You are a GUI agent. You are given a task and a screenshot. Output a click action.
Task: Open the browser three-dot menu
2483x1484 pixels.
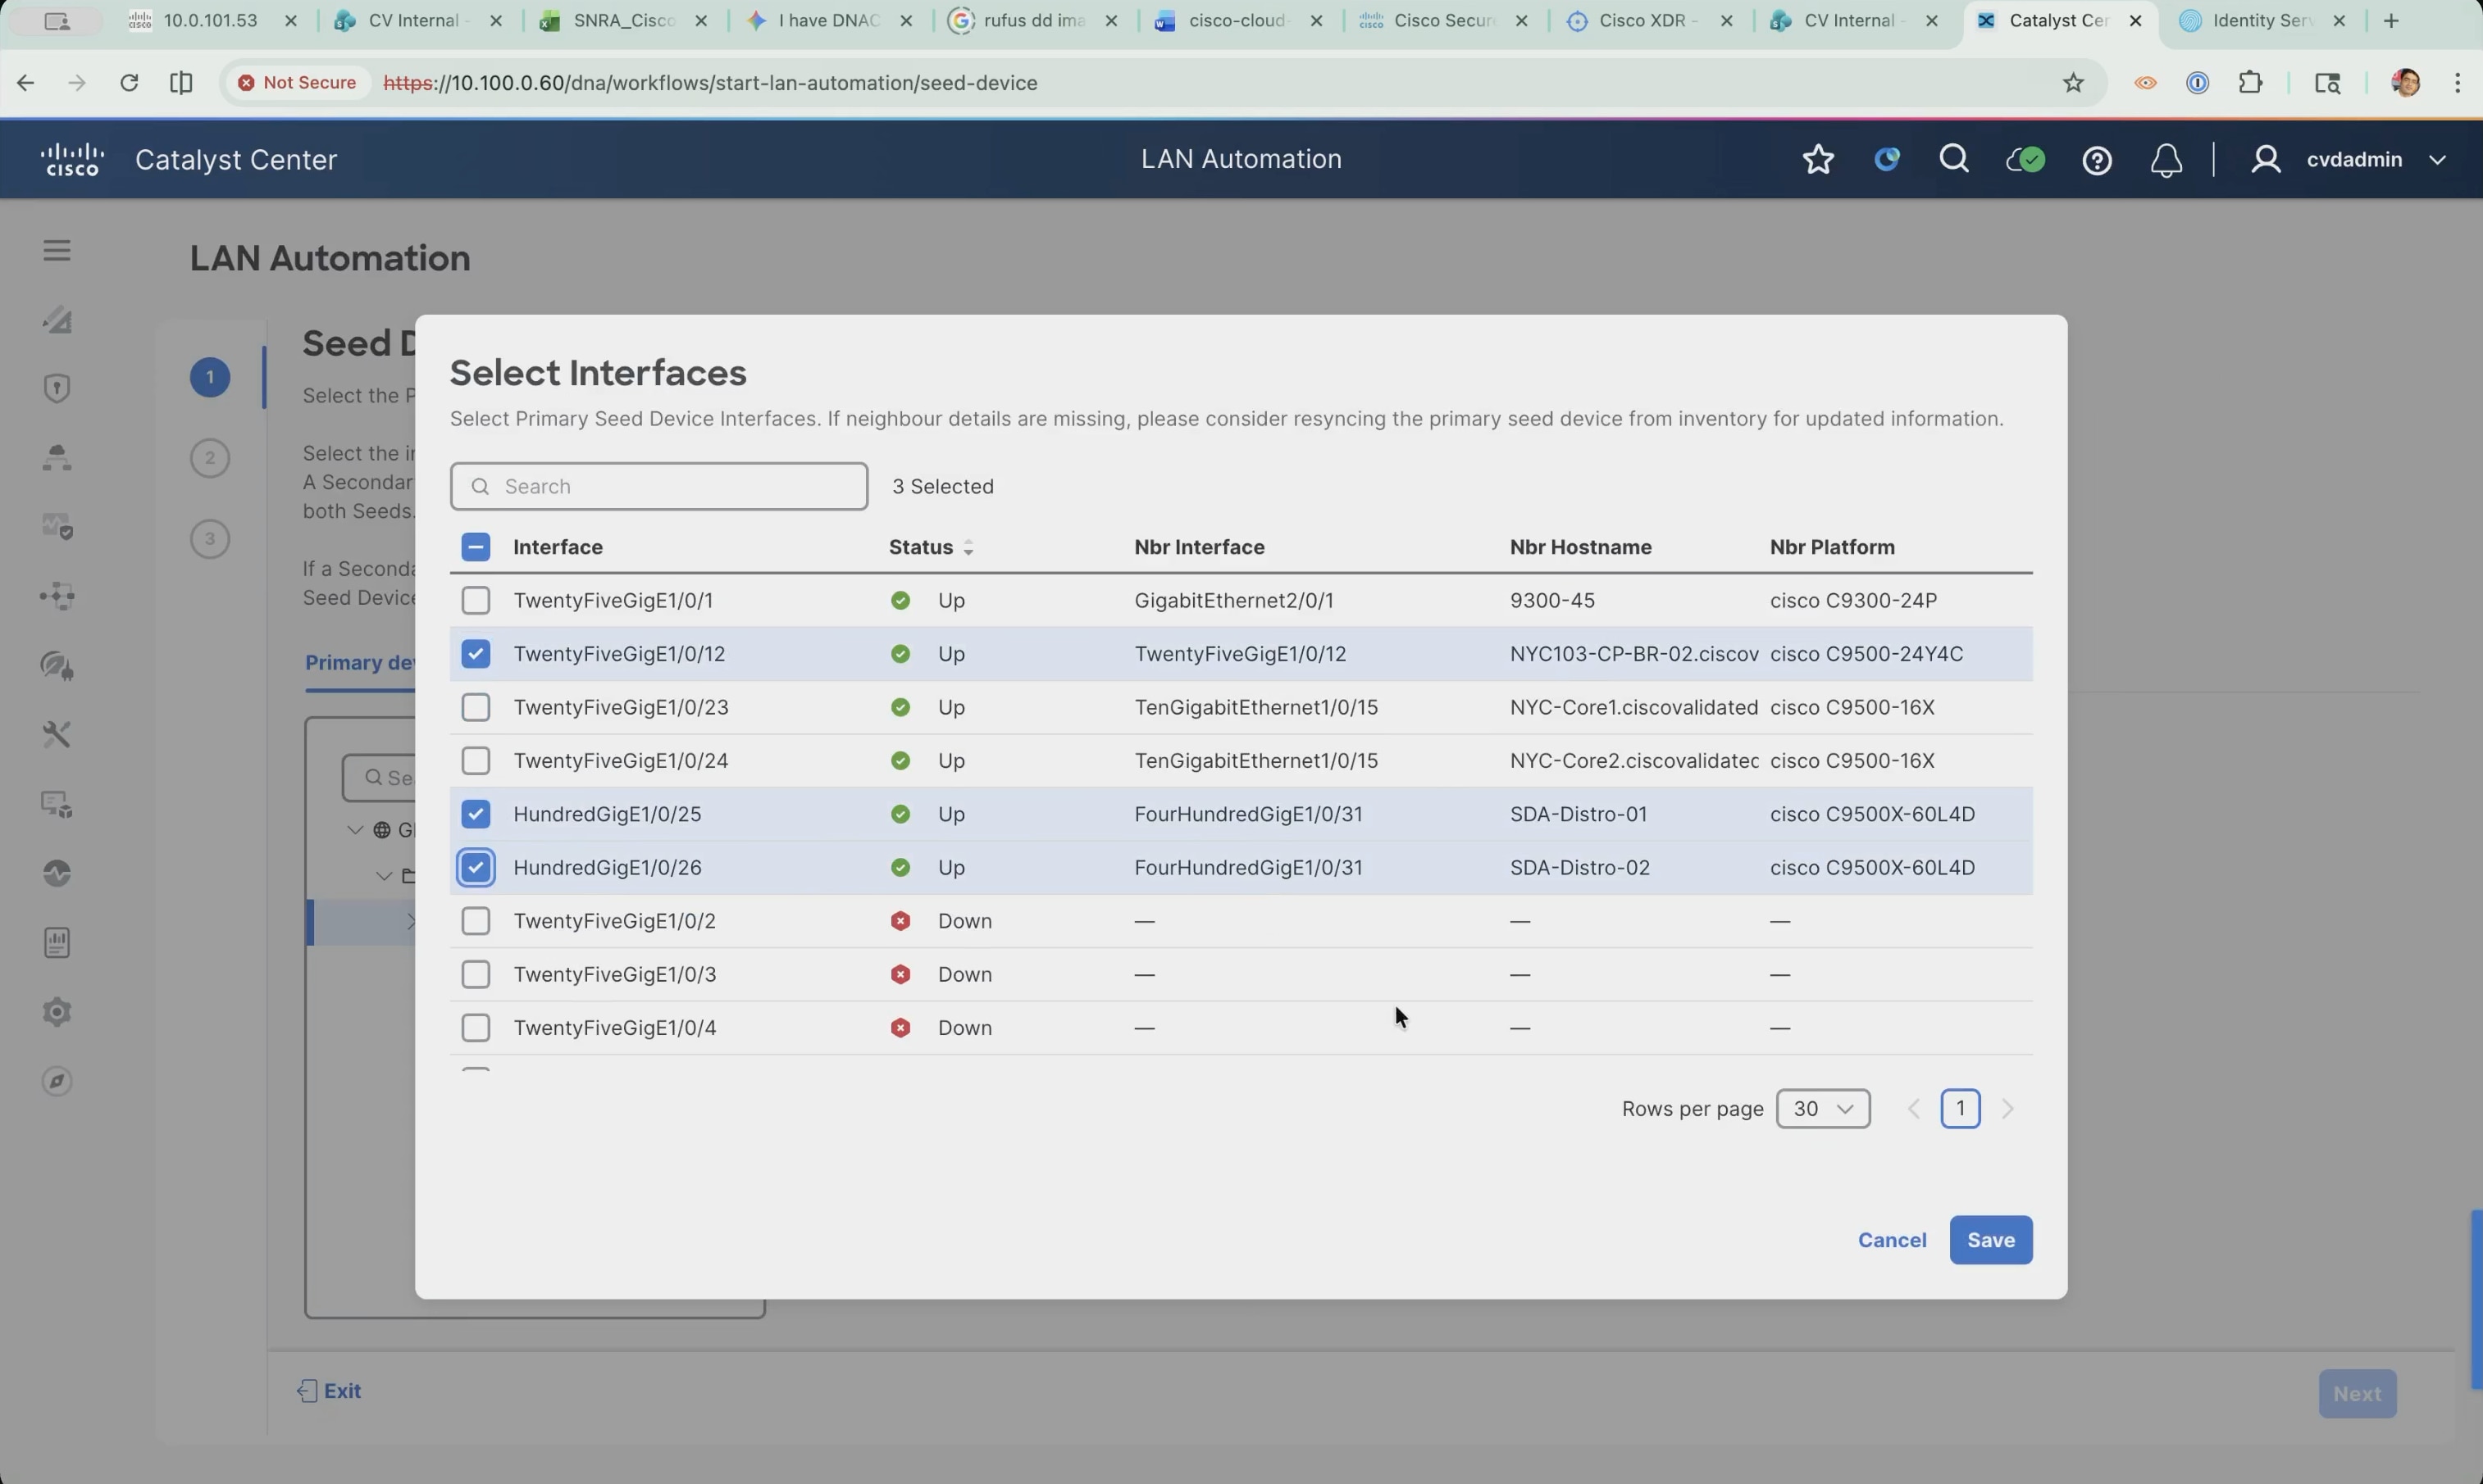point(2457,83)
